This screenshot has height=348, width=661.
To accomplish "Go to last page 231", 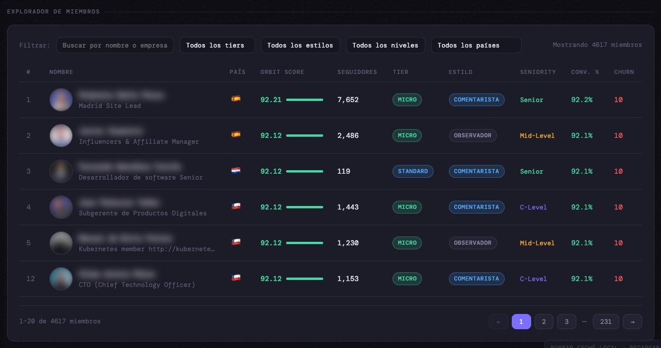I will (606, 322).
